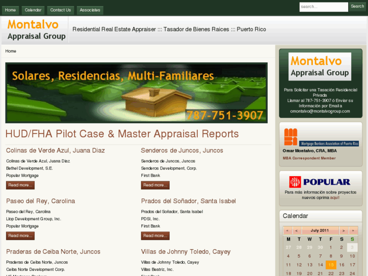Select the Home breadcrumb link
Viewport: 368px width, 276px height.
[x=11, y=51]
